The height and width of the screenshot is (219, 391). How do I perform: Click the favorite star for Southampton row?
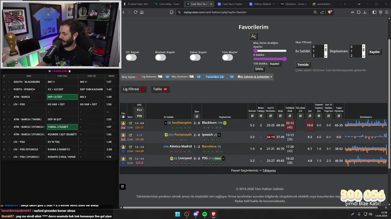coord(123,123)
